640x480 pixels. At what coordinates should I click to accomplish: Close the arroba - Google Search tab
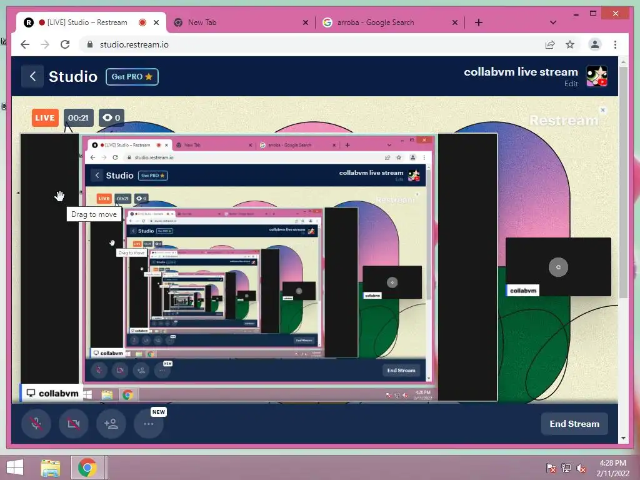pyautogui.click(x=455, y=23)
